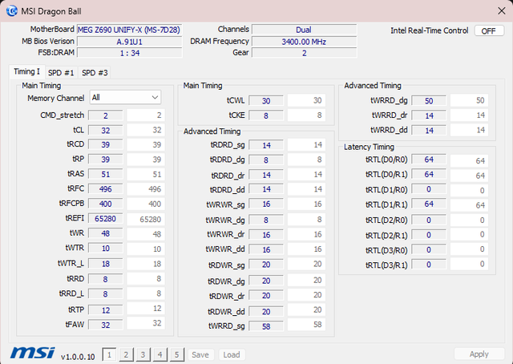Open the Memory Channel dropdown
Screen dimensions: 513x364
pos(125,98)
